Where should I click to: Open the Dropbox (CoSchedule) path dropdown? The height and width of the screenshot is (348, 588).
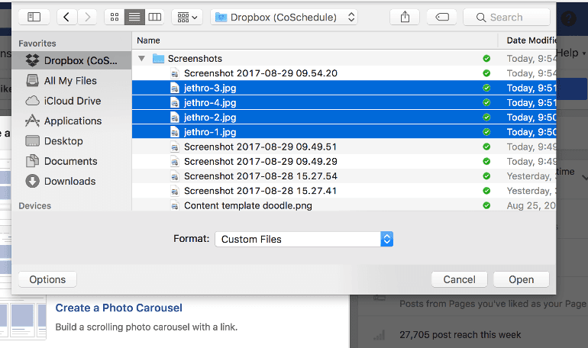coord(284,17)
